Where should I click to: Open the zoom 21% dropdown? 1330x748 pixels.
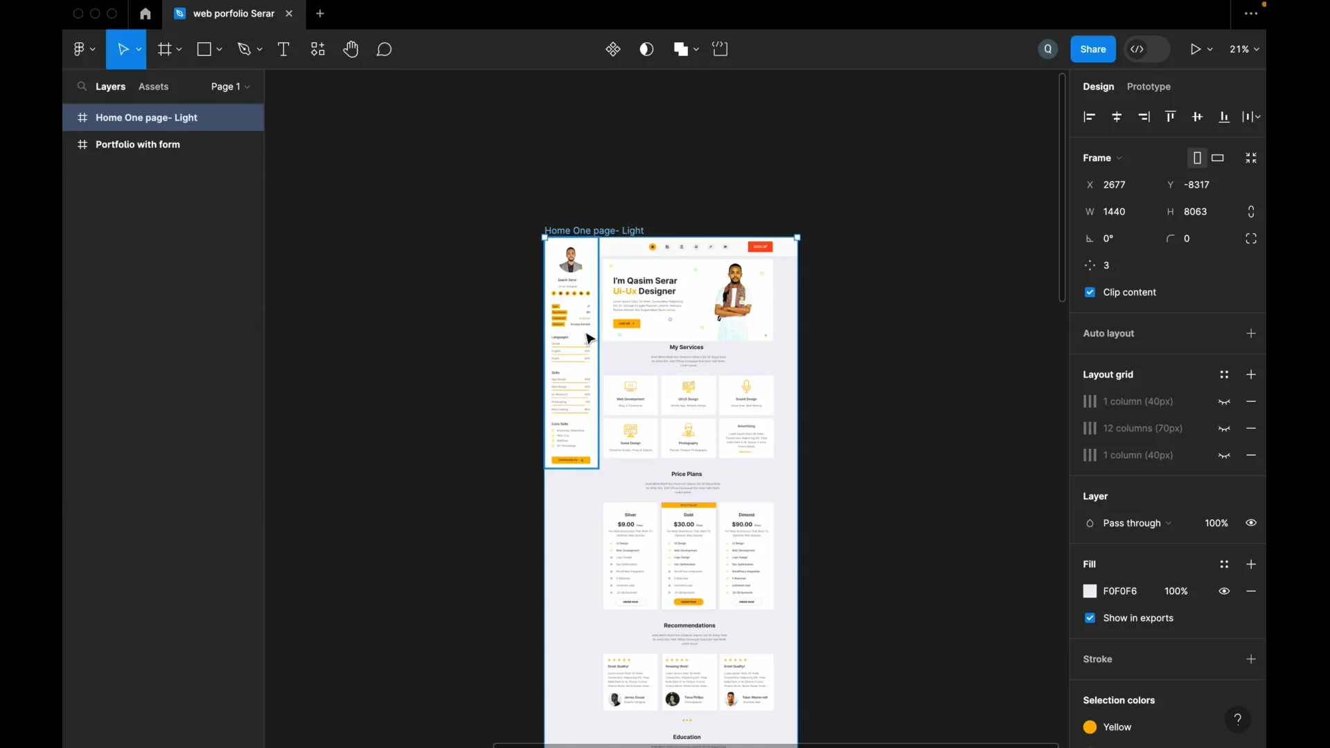coord(1245,49)
